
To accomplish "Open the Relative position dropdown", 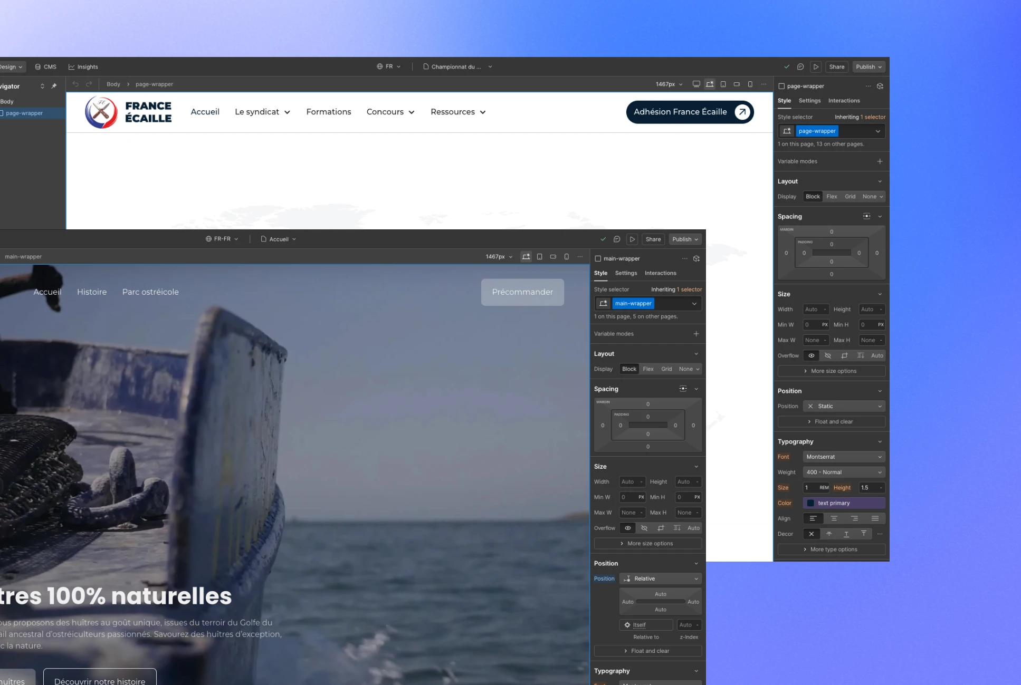I will [661, 578].
